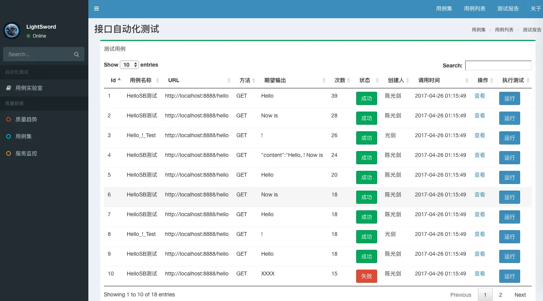Click the yellow circle icon beside 服务监控
The height and width of the screenshot is (301, 543).
9,154
